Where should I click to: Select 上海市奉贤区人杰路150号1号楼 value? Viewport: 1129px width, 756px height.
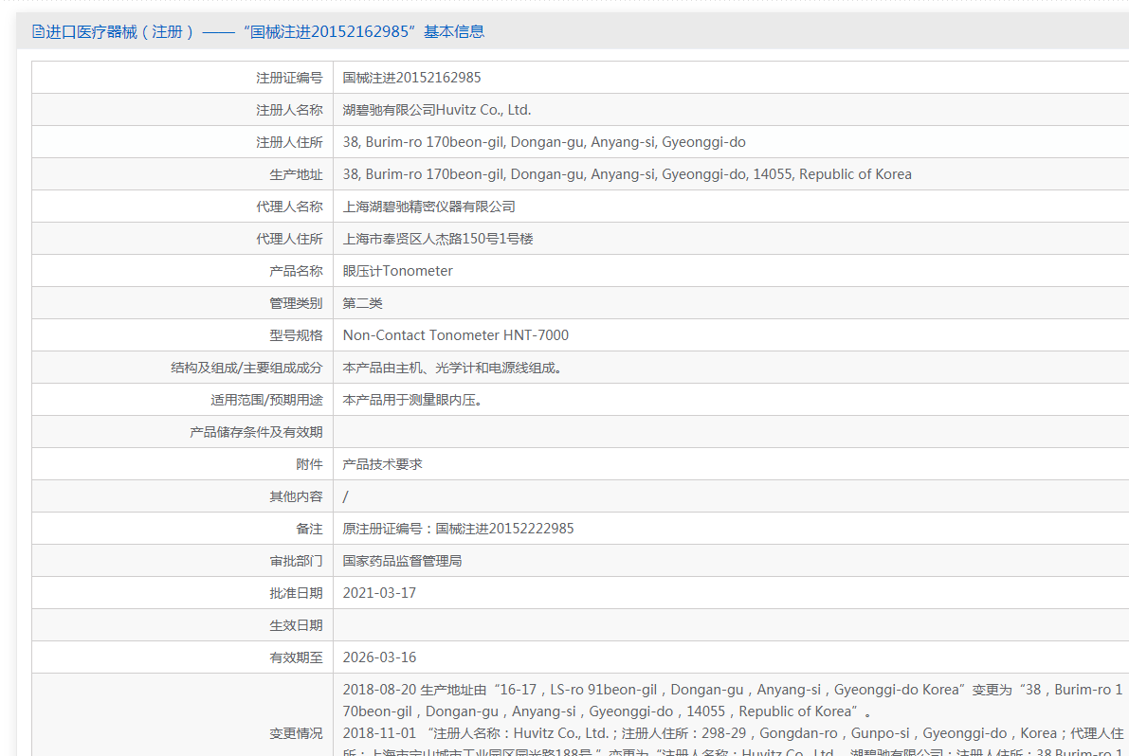[x=438, y=239]
